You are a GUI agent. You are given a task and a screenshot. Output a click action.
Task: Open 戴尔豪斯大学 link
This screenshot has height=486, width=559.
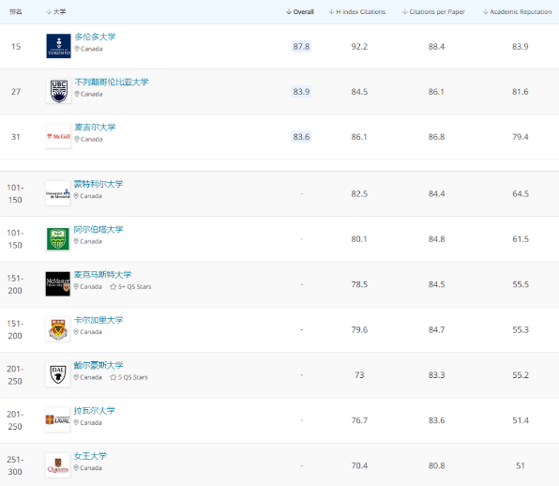point(98,365)
